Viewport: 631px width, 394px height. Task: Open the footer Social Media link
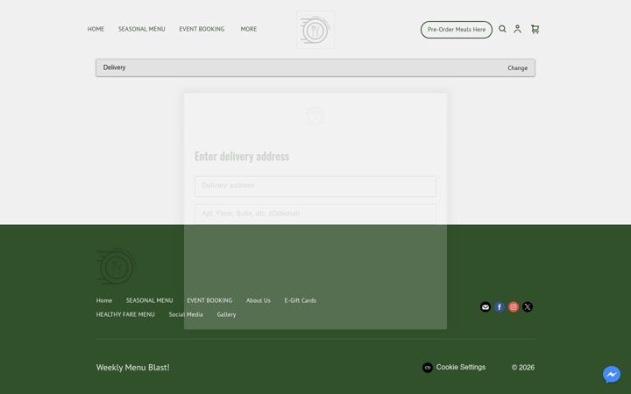[186, 314]
